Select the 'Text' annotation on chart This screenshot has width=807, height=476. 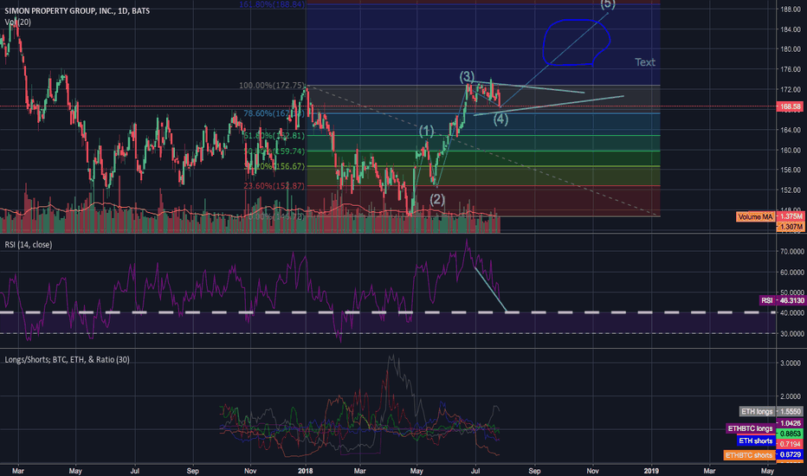pyautogui.click(x=645, y=62)
